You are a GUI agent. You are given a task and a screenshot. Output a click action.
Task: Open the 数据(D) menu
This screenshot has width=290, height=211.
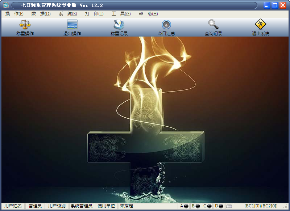click(41, 14)
